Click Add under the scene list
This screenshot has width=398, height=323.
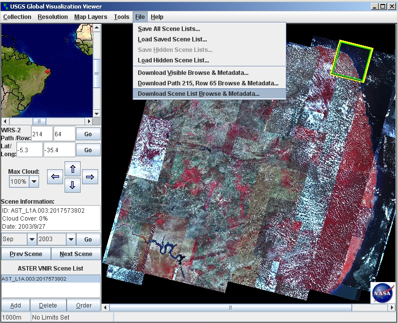point(16,306)
